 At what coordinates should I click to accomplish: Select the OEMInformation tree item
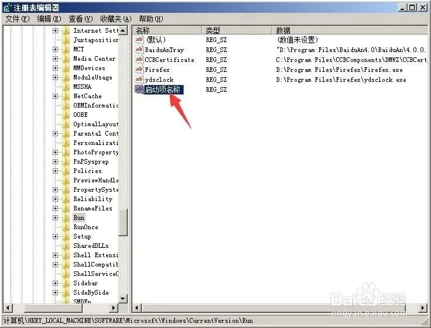[95, 105]
